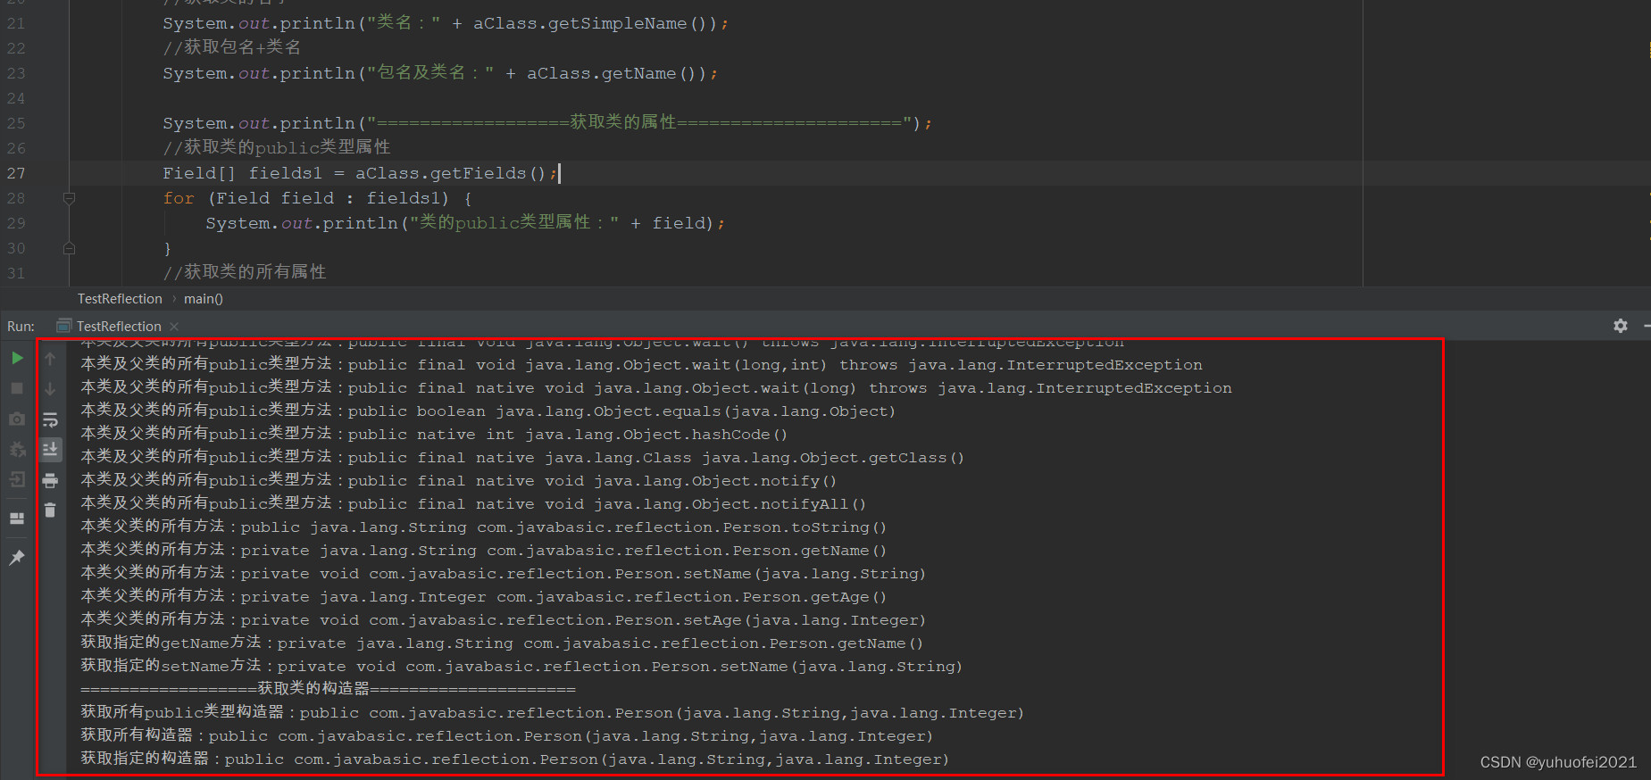Open Run panel settings gear
Image resolution: width=1651 pixels, height=780 pixels.
tap(1621, 326)
